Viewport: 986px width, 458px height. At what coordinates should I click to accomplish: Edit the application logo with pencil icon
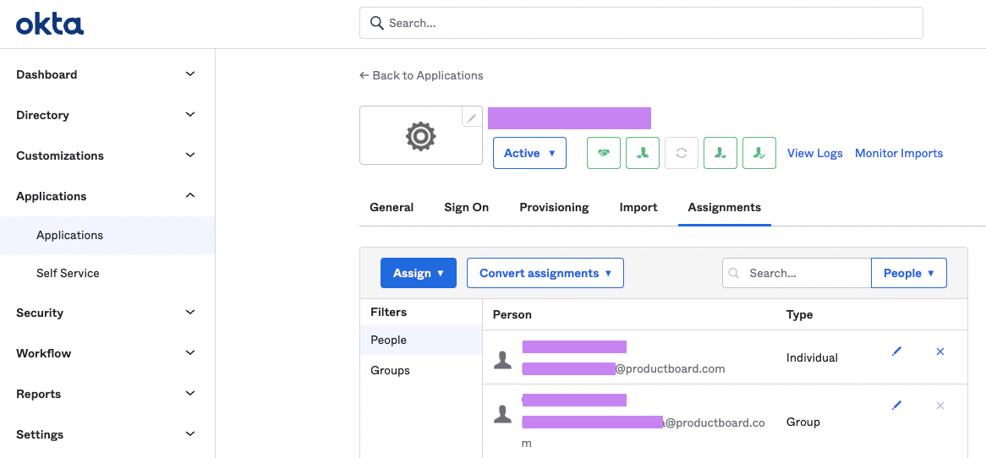[x=472, y=118]
